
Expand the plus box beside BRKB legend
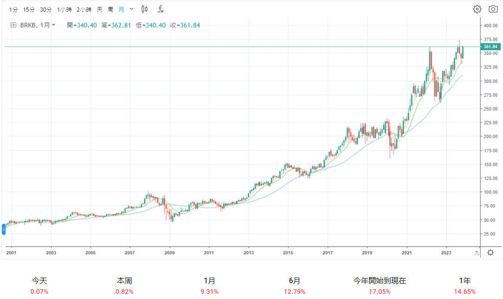point(13,25)
